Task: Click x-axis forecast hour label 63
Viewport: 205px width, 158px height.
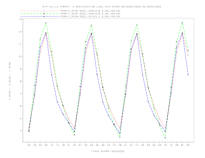Action: pyautogui.click(x=148, y=145)
